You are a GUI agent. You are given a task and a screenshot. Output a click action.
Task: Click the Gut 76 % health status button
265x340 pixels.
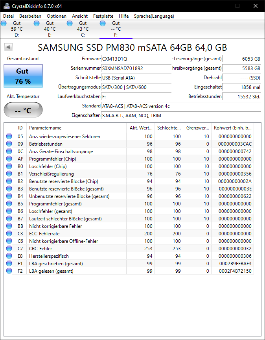pos(23,76)
